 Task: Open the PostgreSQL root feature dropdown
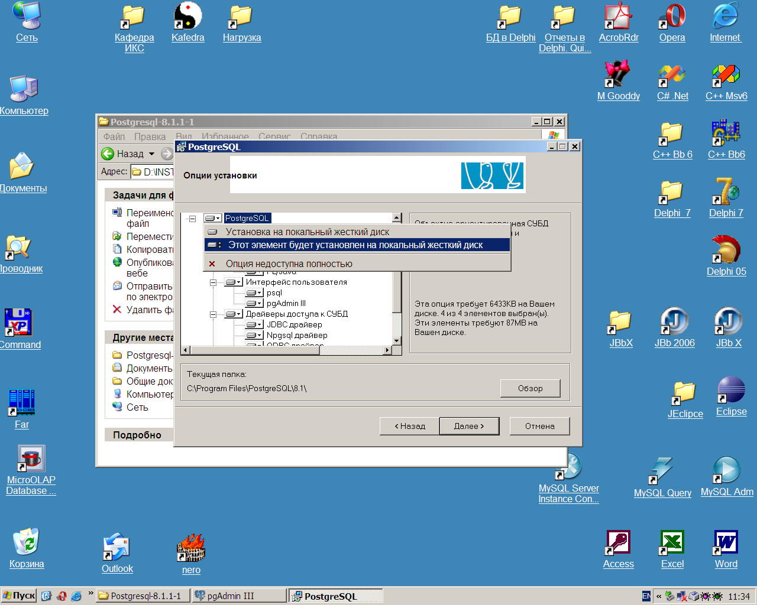212,219
